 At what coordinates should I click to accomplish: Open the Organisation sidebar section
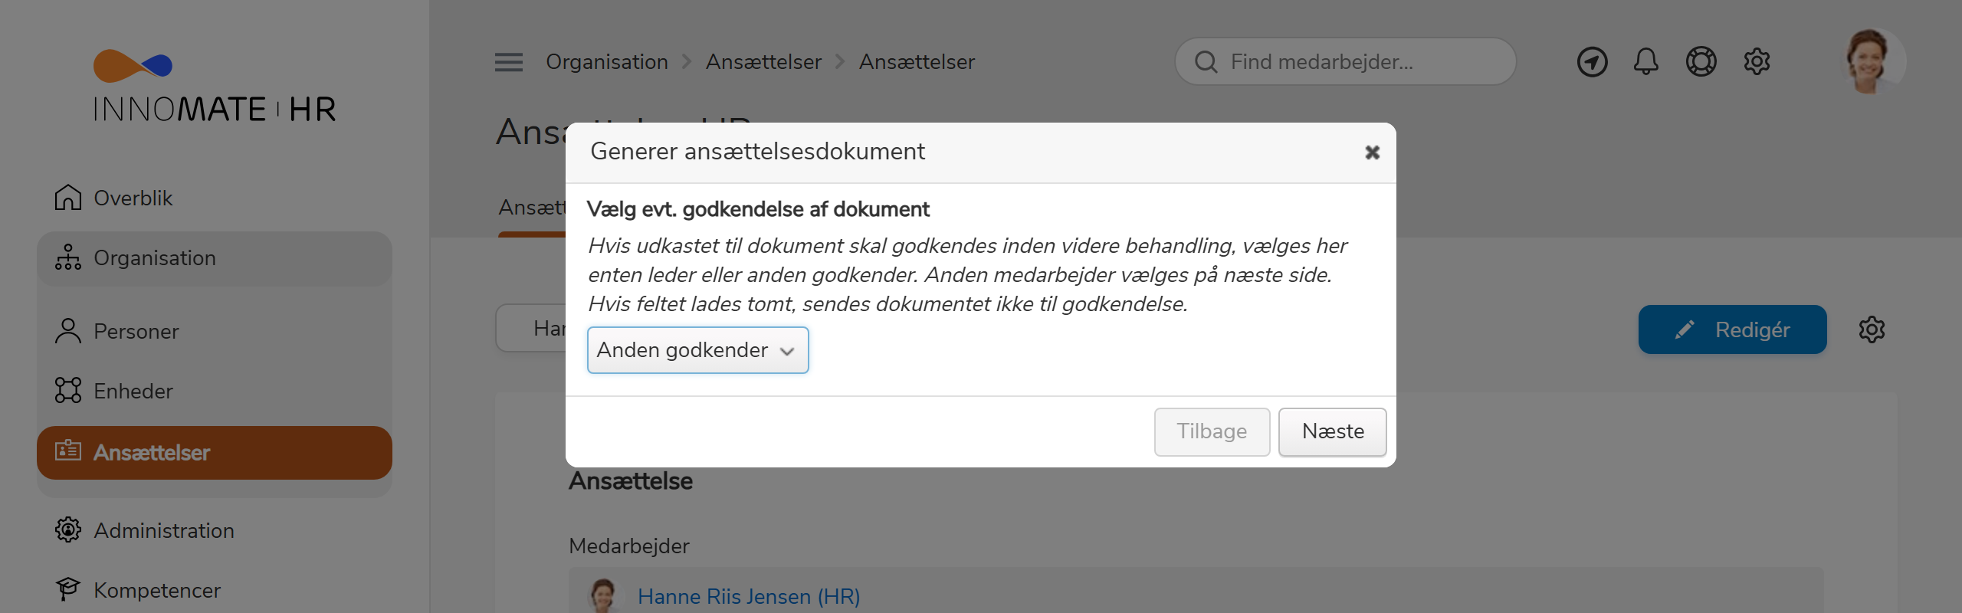click(x=214, y=258)
